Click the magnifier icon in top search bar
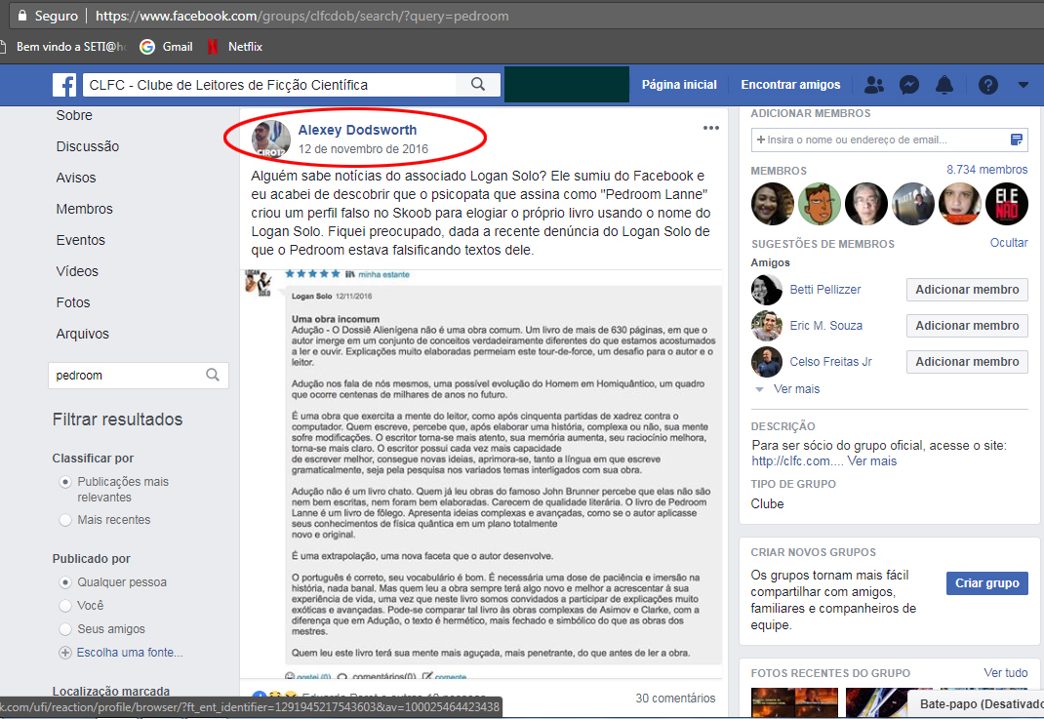This screenshot has height=719, width=1044. click(478, 85)
